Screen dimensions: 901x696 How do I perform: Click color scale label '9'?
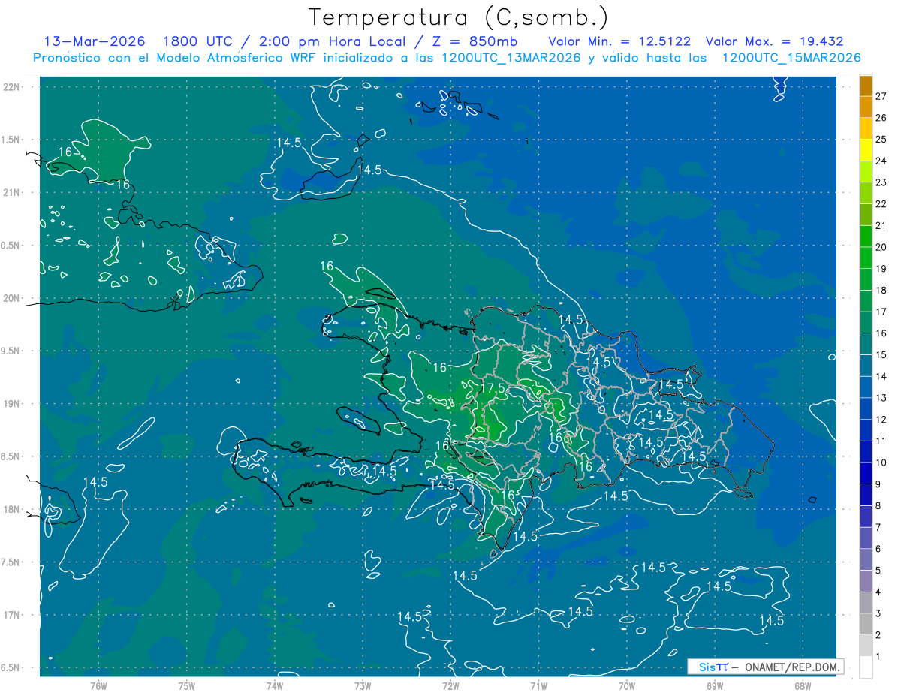point(878,484)
